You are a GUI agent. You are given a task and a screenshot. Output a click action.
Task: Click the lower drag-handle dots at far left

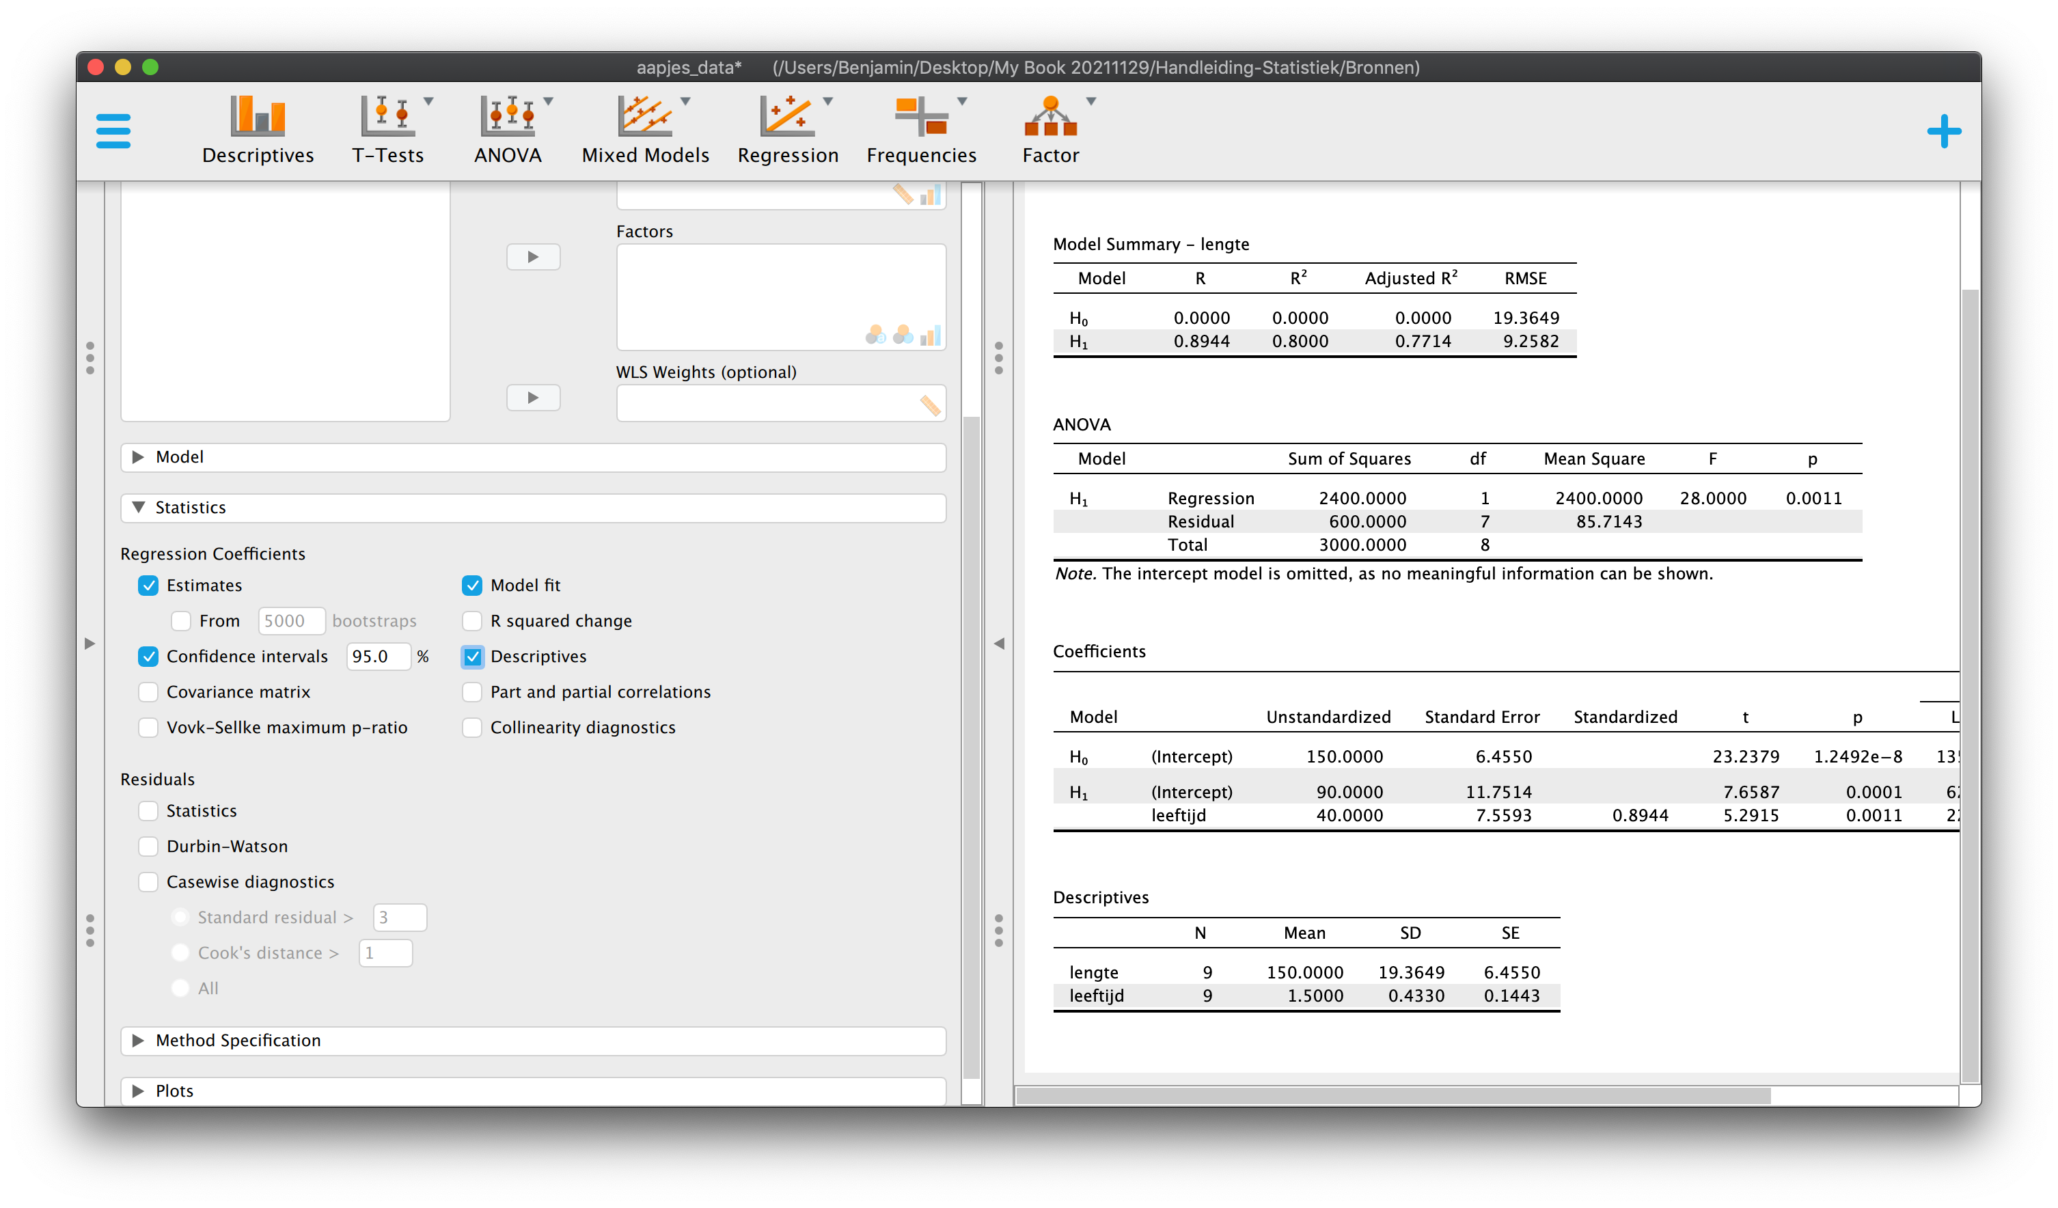pos(90,931)
